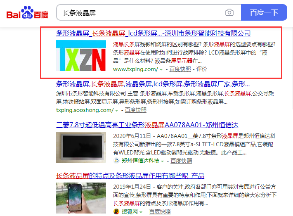This screenshot has width=293, height=216.
Task: Open 评价 for the first result
Action: click(x=202, y=69)
